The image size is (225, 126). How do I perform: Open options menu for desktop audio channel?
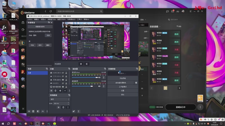[104, 86]
